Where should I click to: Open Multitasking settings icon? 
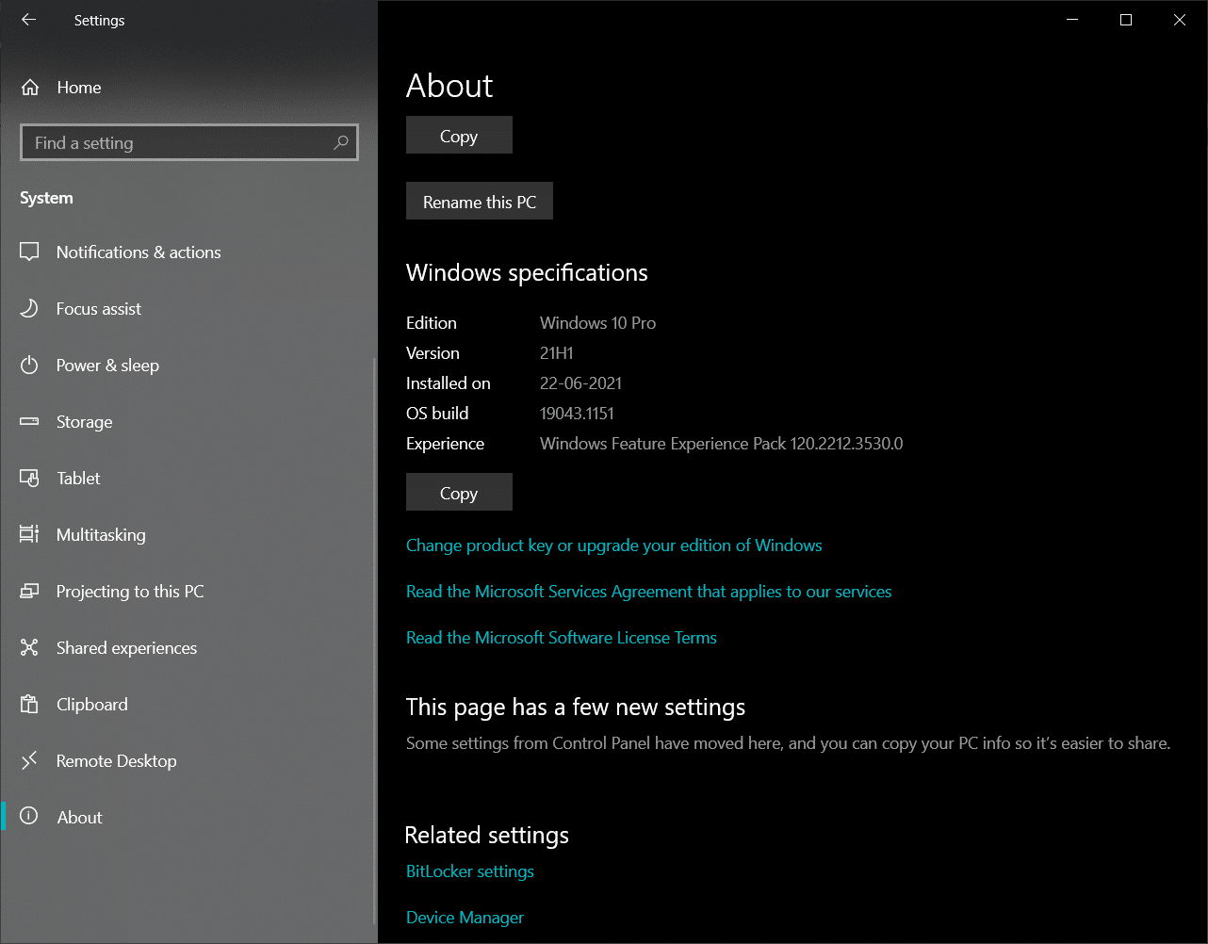coord(29,534)
